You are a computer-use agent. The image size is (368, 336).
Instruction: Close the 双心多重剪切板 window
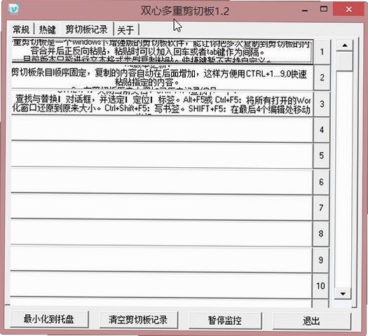tap(349, 9)
